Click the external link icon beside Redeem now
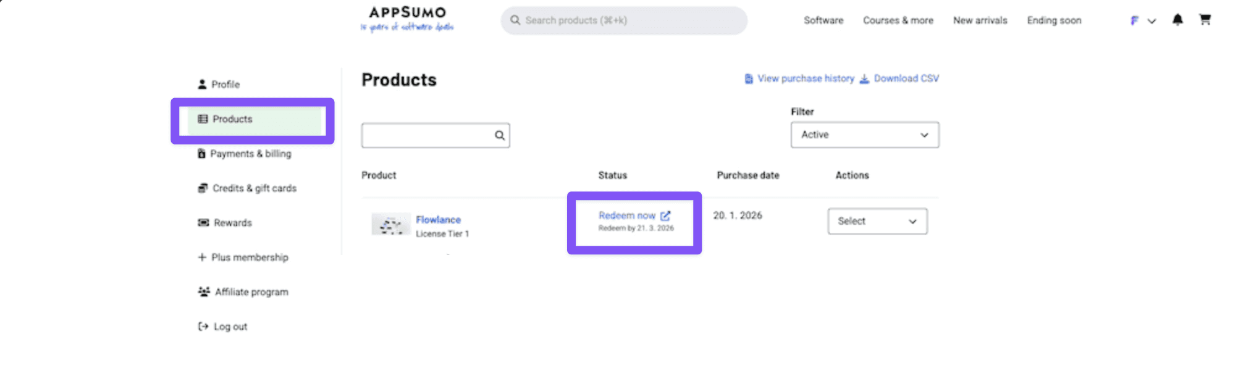 (x=665, y=215)
